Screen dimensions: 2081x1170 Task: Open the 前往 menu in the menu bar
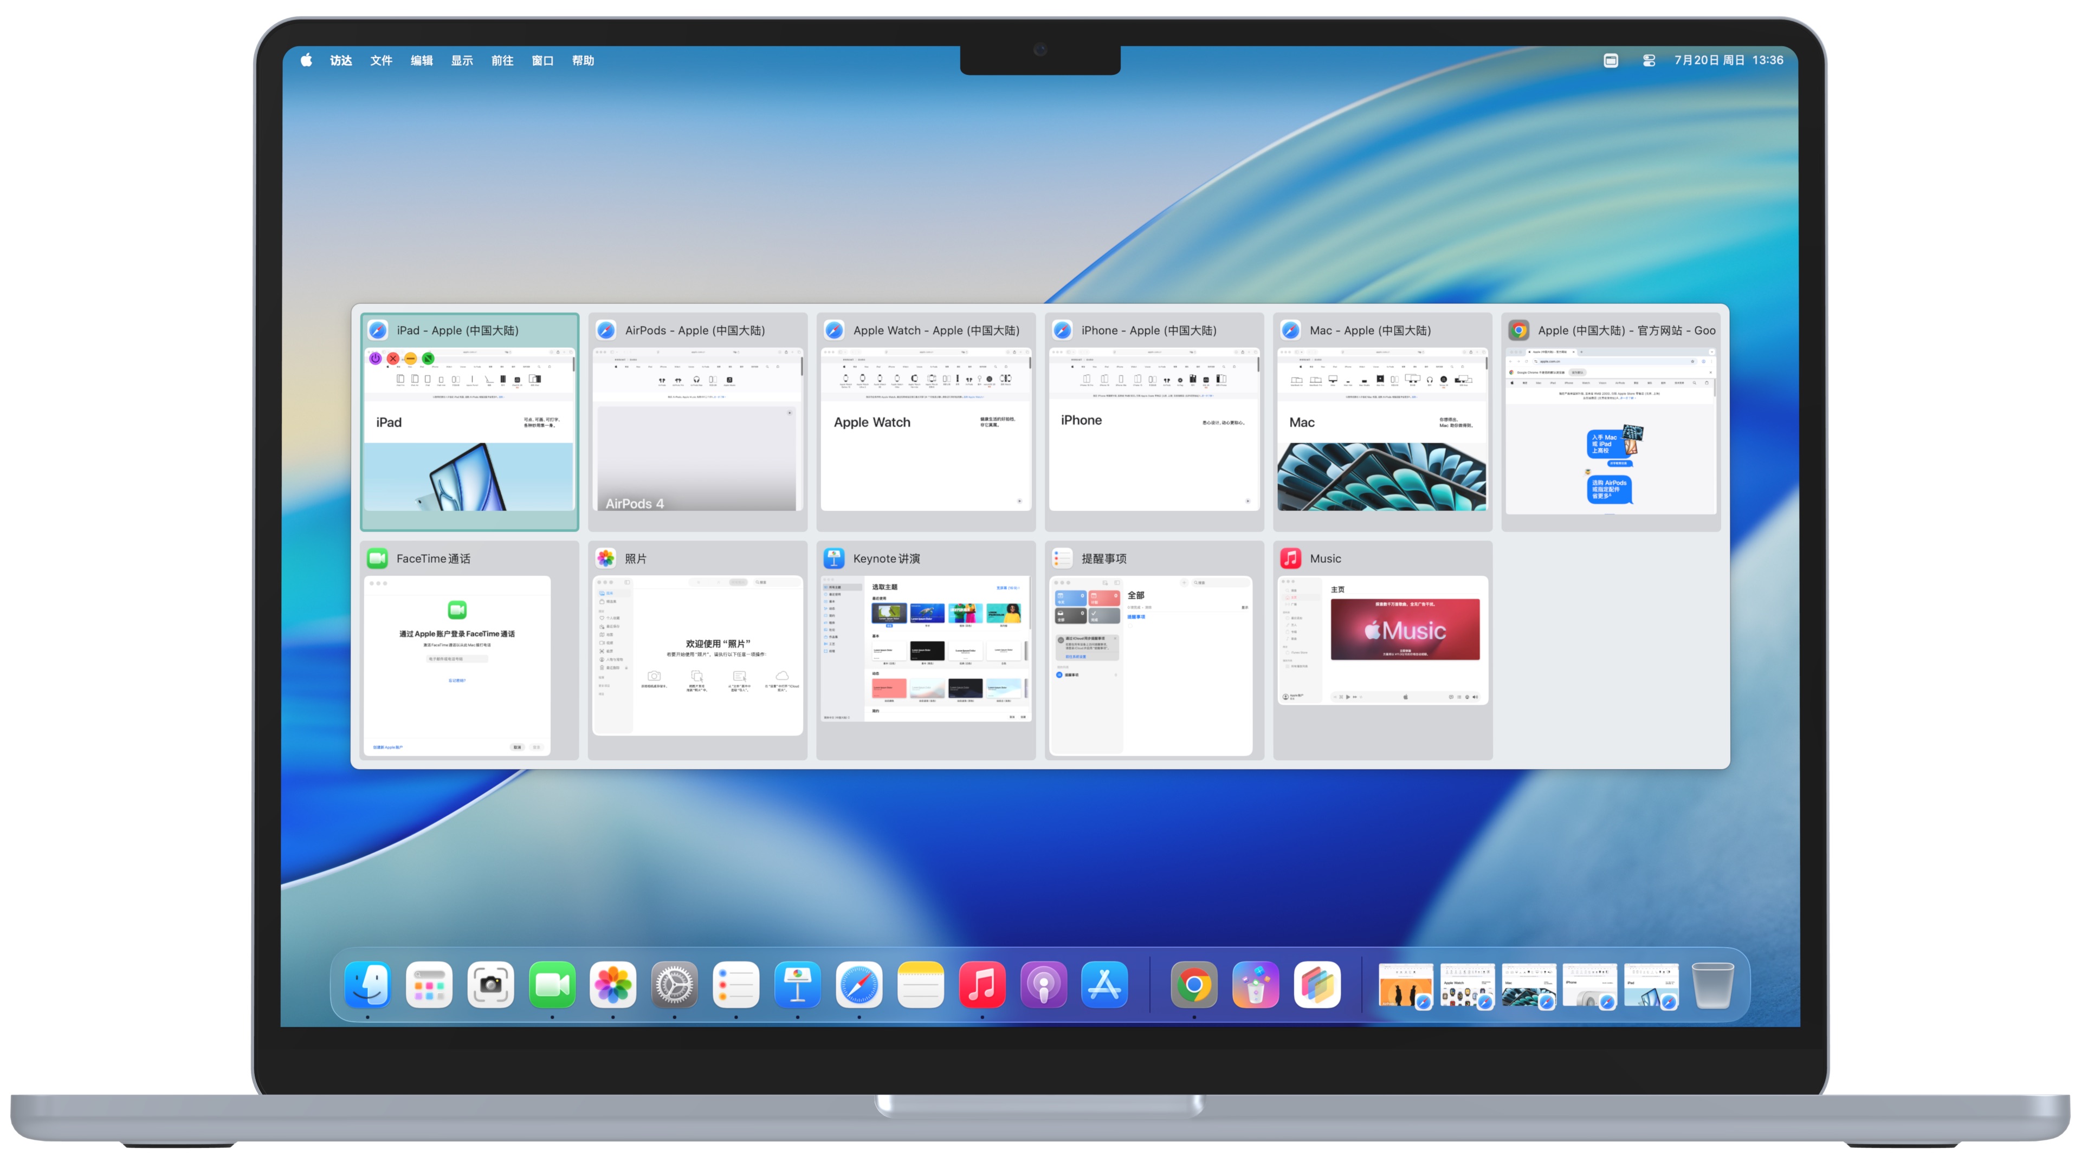click(x=502, y=61)
